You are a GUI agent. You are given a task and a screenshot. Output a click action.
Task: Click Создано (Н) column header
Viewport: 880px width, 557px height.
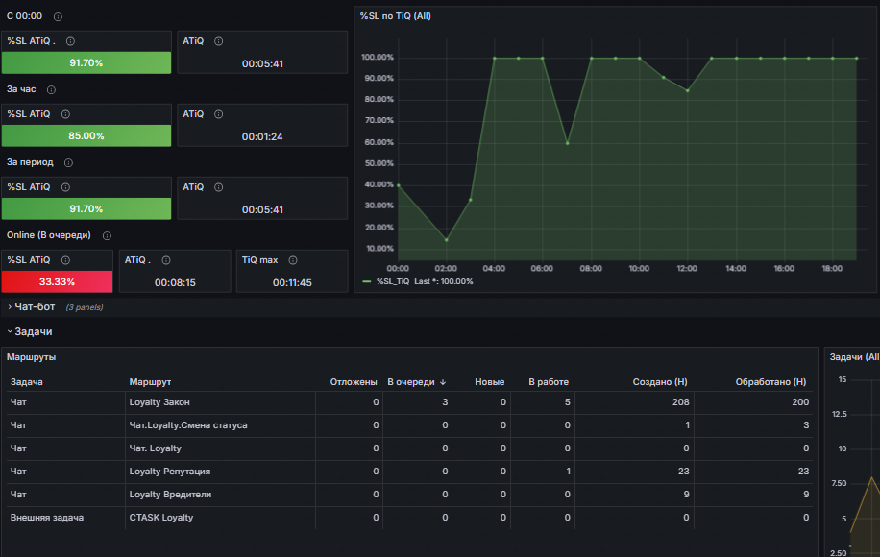pos(658,382)
